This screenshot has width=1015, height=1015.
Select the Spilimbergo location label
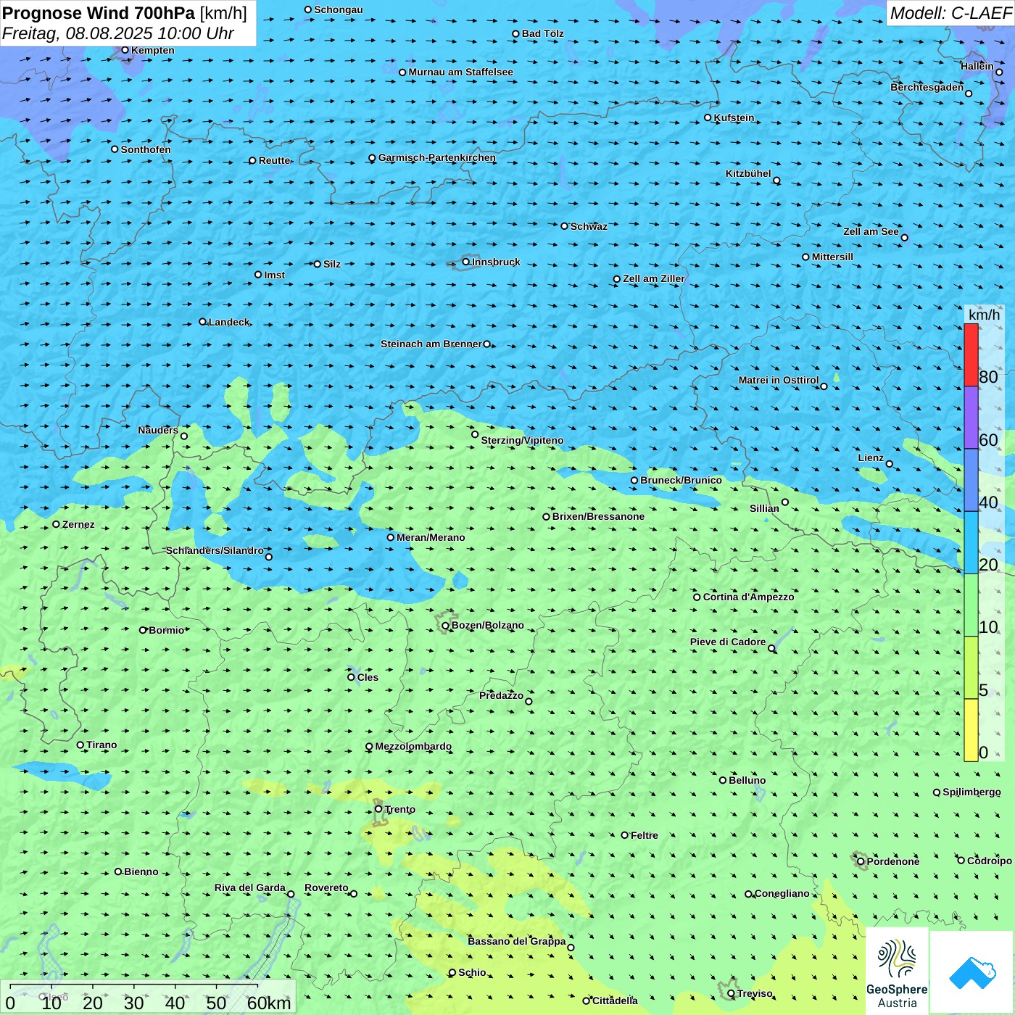point(971,792)
